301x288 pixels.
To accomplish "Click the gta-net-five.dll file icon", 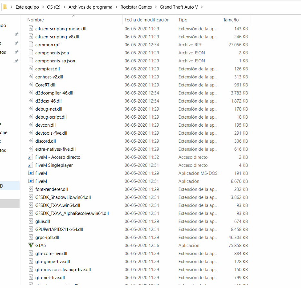I will pos(31,278).
